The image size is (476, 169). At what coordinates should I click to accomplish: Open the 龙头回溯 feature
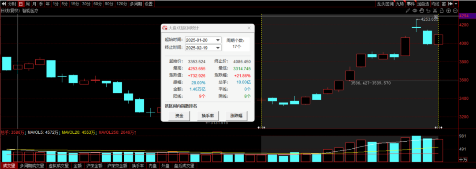[x=385, y=4]
